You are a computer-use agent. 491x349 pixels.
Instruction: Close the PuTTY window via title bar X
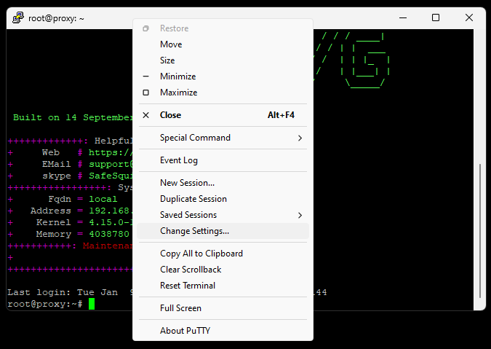coord(469,18)
